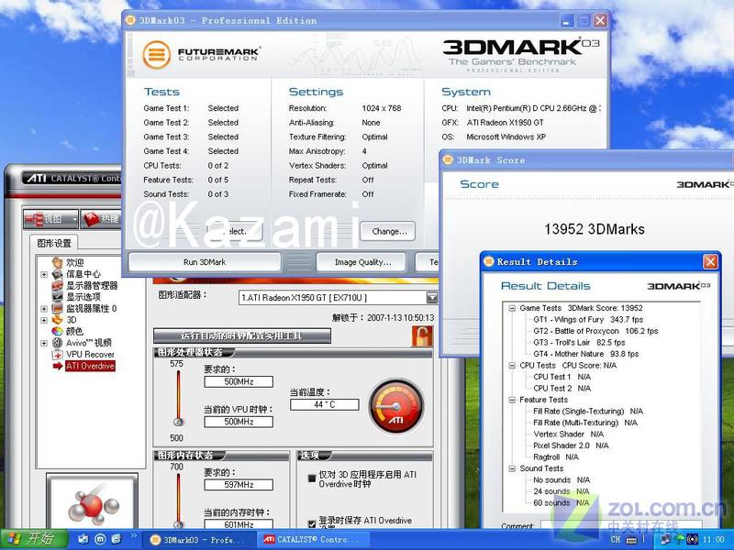Expand the 3D tree node

click(x=44, y=320)
